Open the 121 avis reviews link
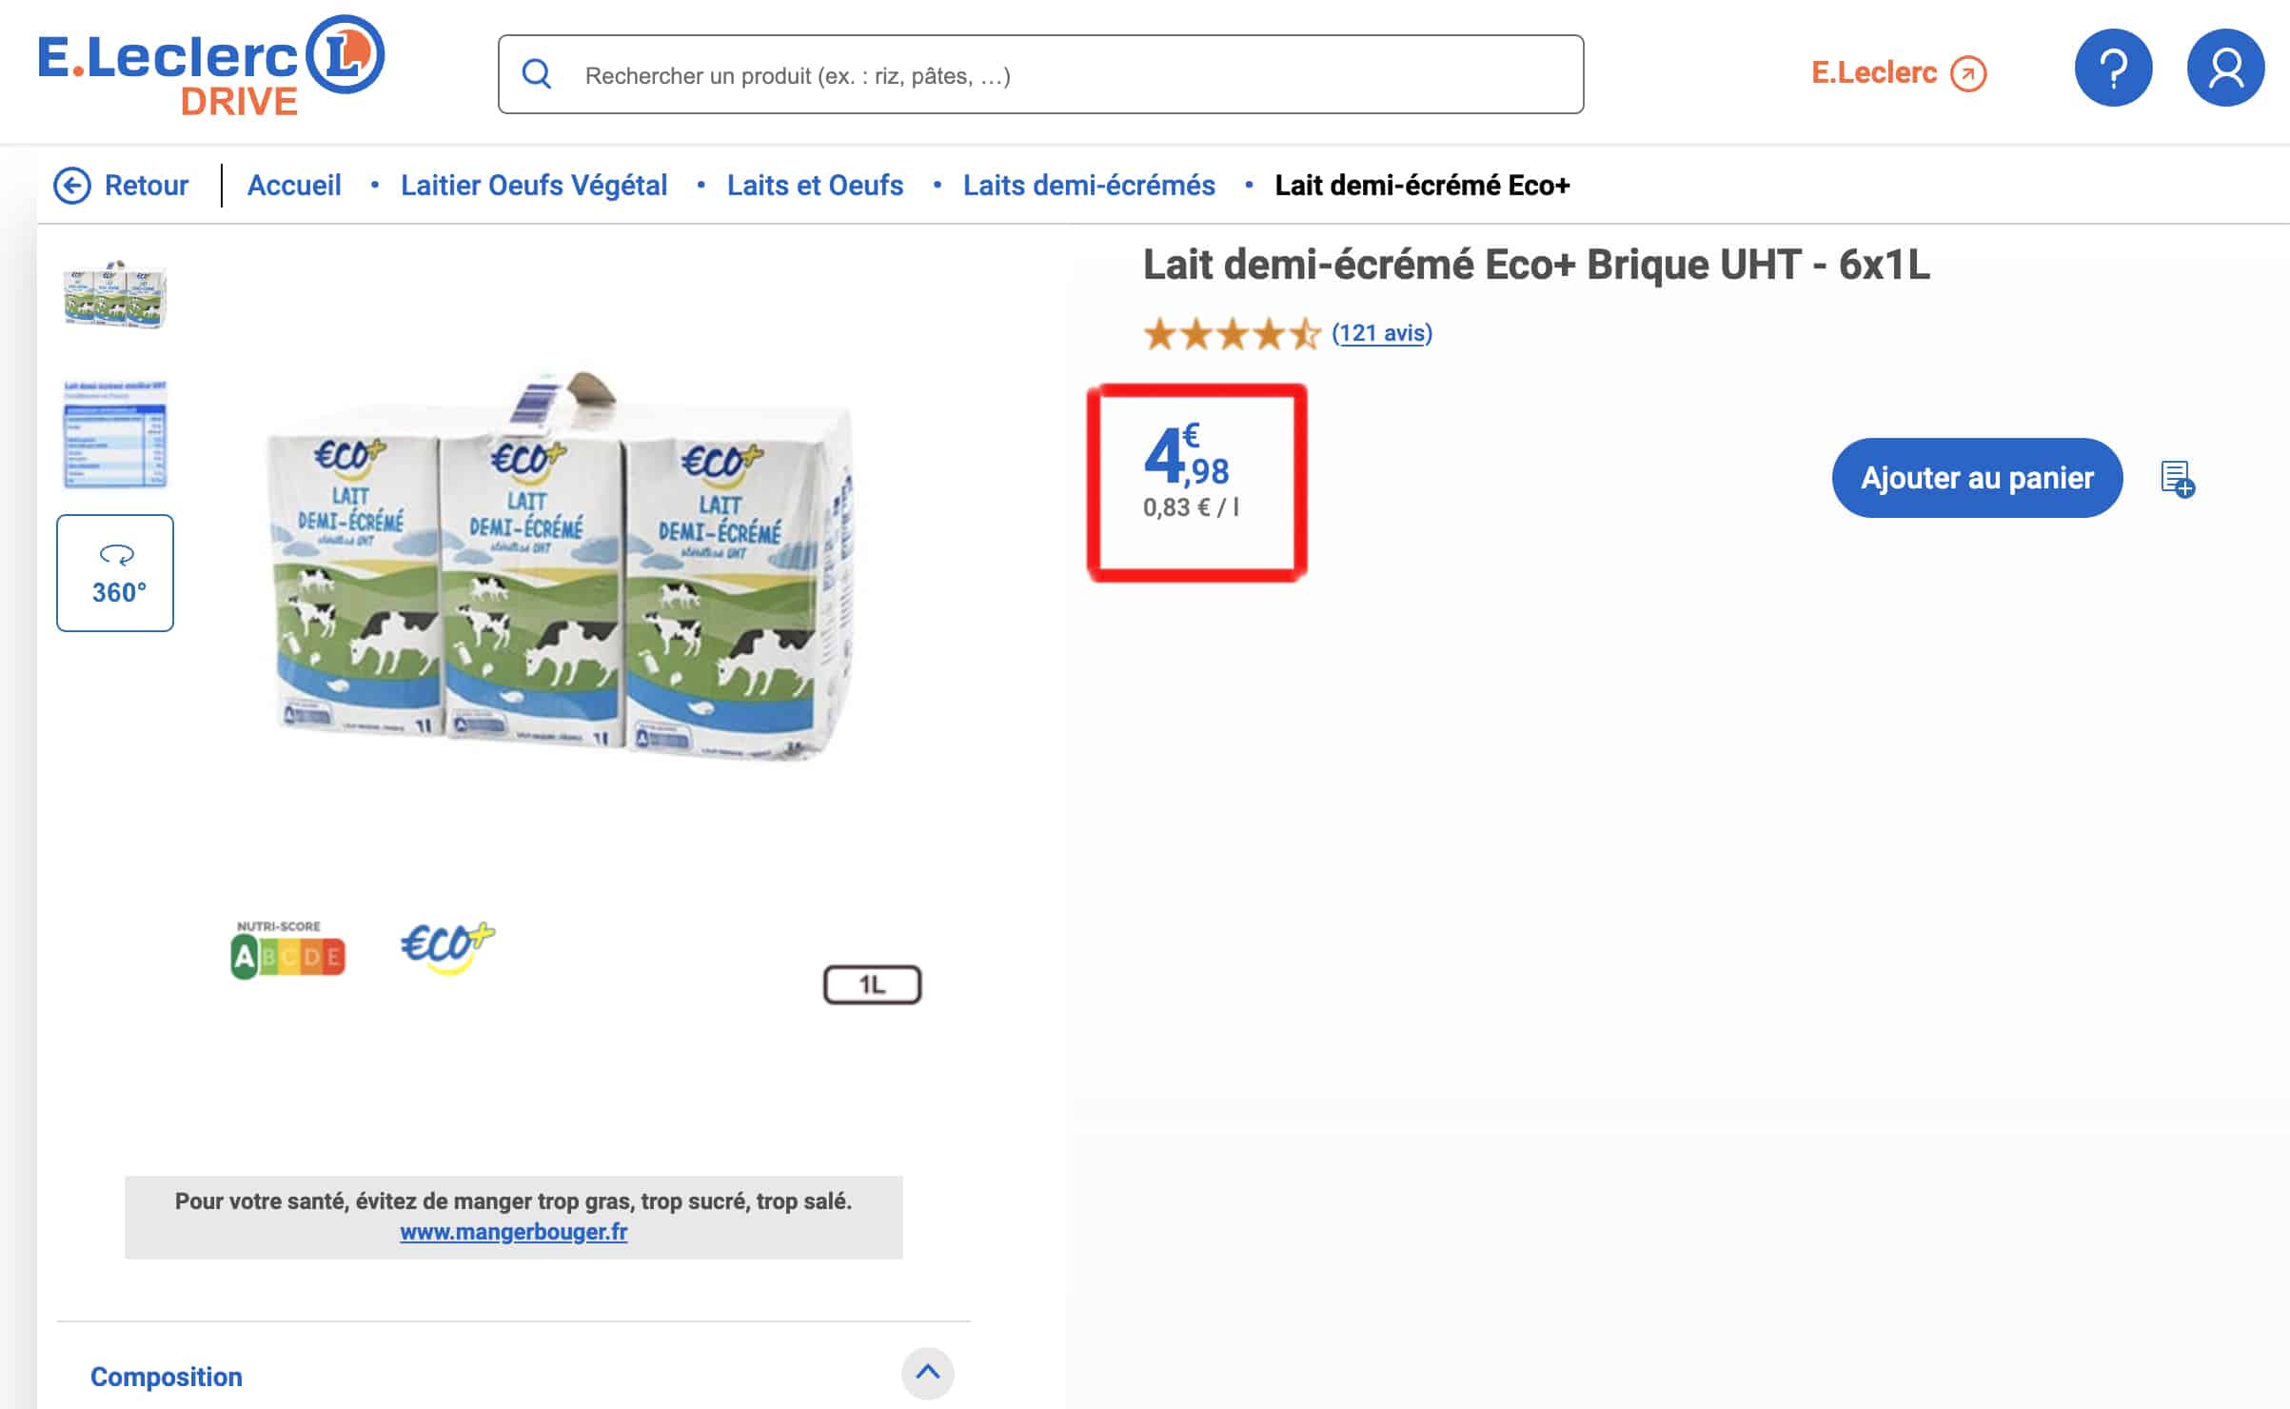 (x=1382, y=333)
